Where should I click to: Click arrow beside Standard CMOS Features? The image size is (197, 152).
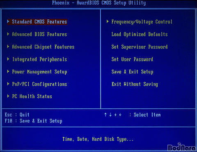click(x=8, y=21)
